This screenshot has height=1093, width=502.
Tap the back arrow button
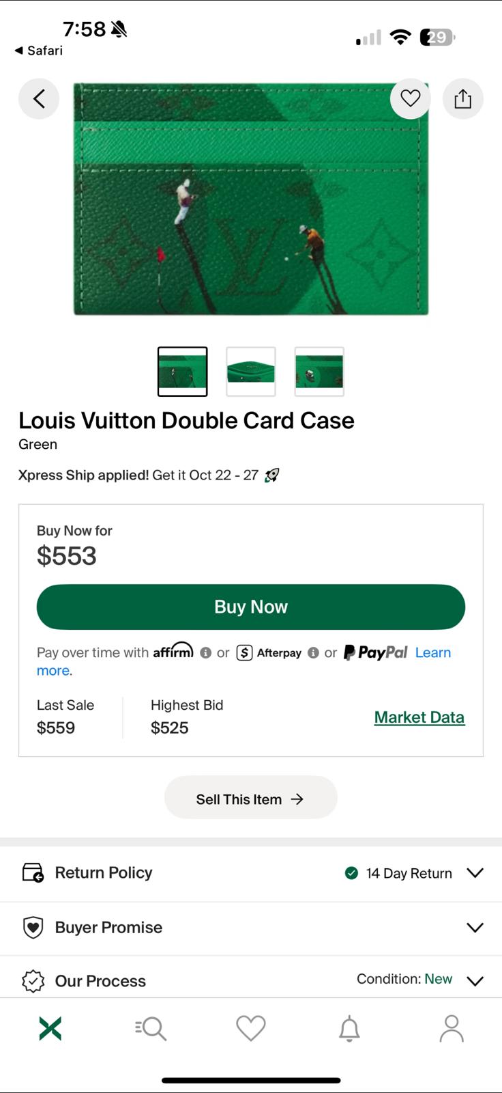click(39, 99)
